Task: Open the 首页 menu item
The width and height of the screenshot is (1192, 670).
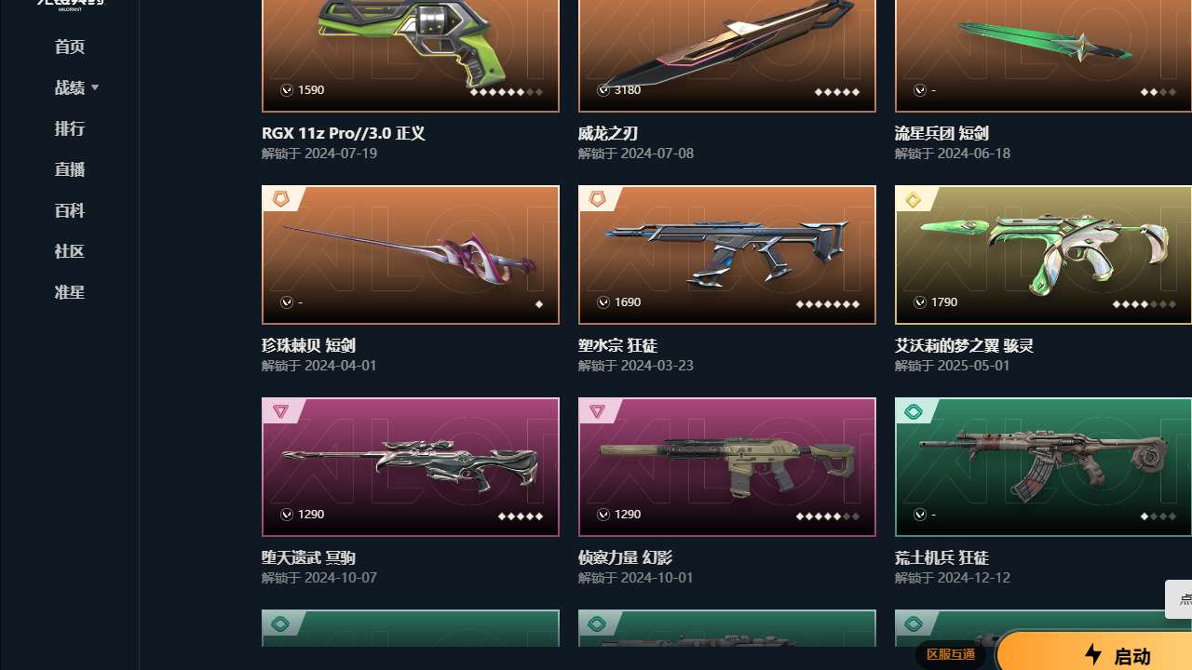Action: [70, 47]
